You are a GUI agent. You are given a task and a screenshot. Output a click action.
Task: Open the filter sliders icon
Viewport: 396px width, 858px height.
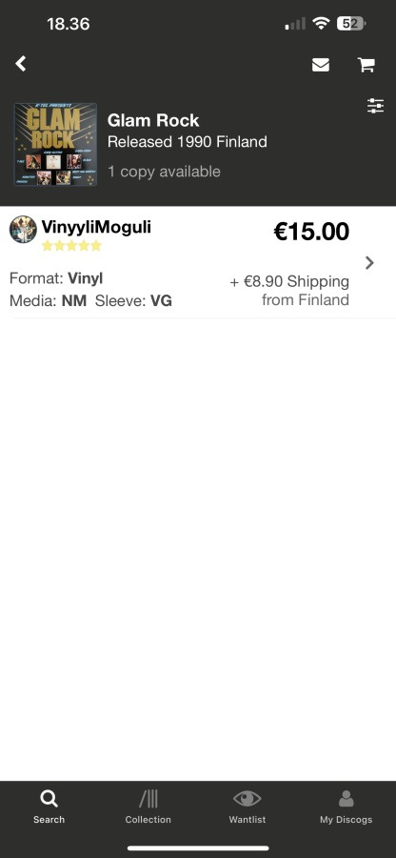pyautogui.click(x=375, y=106)
